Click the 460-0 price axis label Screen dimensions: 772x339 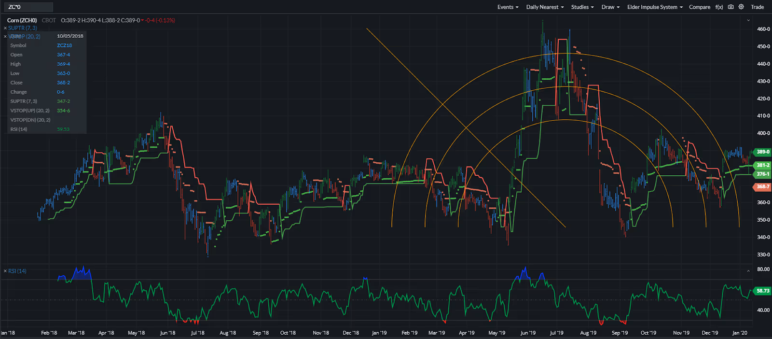point(763,29)
